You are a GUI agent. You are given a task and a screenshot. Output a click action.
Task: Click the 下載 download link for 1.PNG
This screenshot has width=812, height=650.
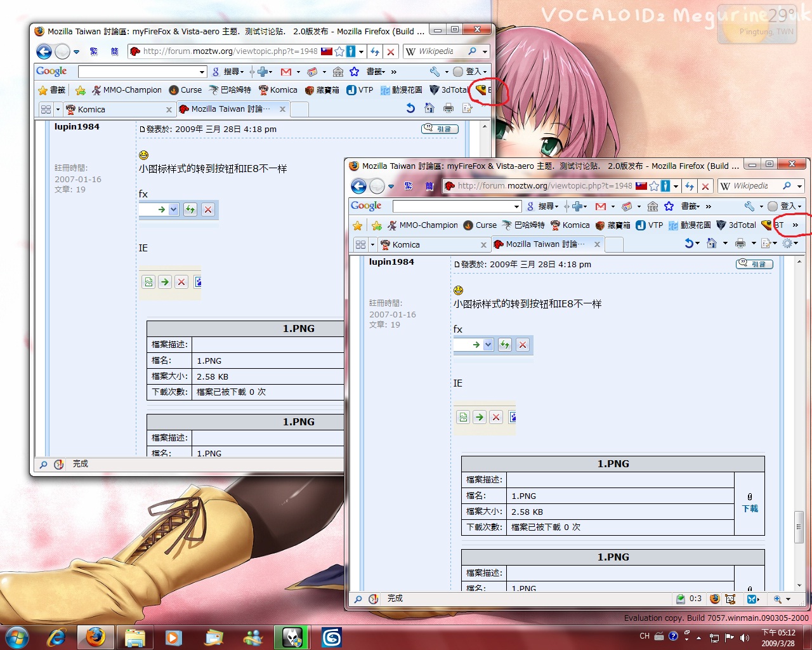[x=750, y=508]
